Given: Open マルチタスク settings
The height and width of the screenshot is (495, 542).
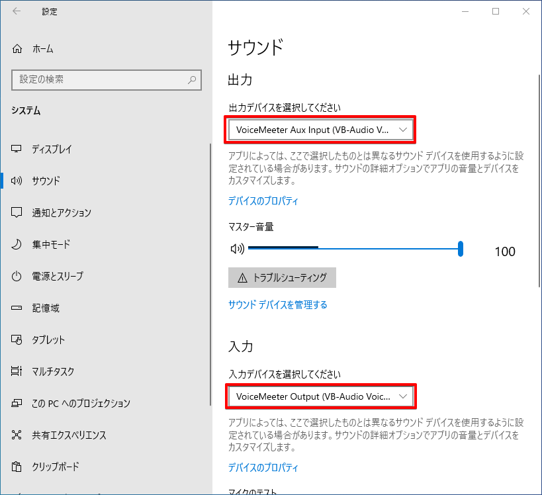Looking at the screenshot, I should coord(53,371).
